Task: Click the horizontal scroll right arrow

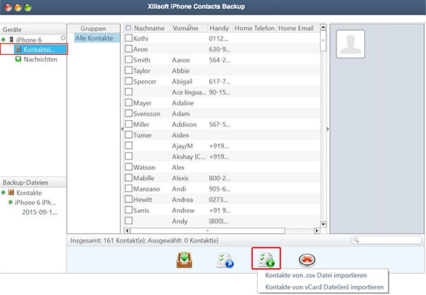Action: click(x=317, y=231)
